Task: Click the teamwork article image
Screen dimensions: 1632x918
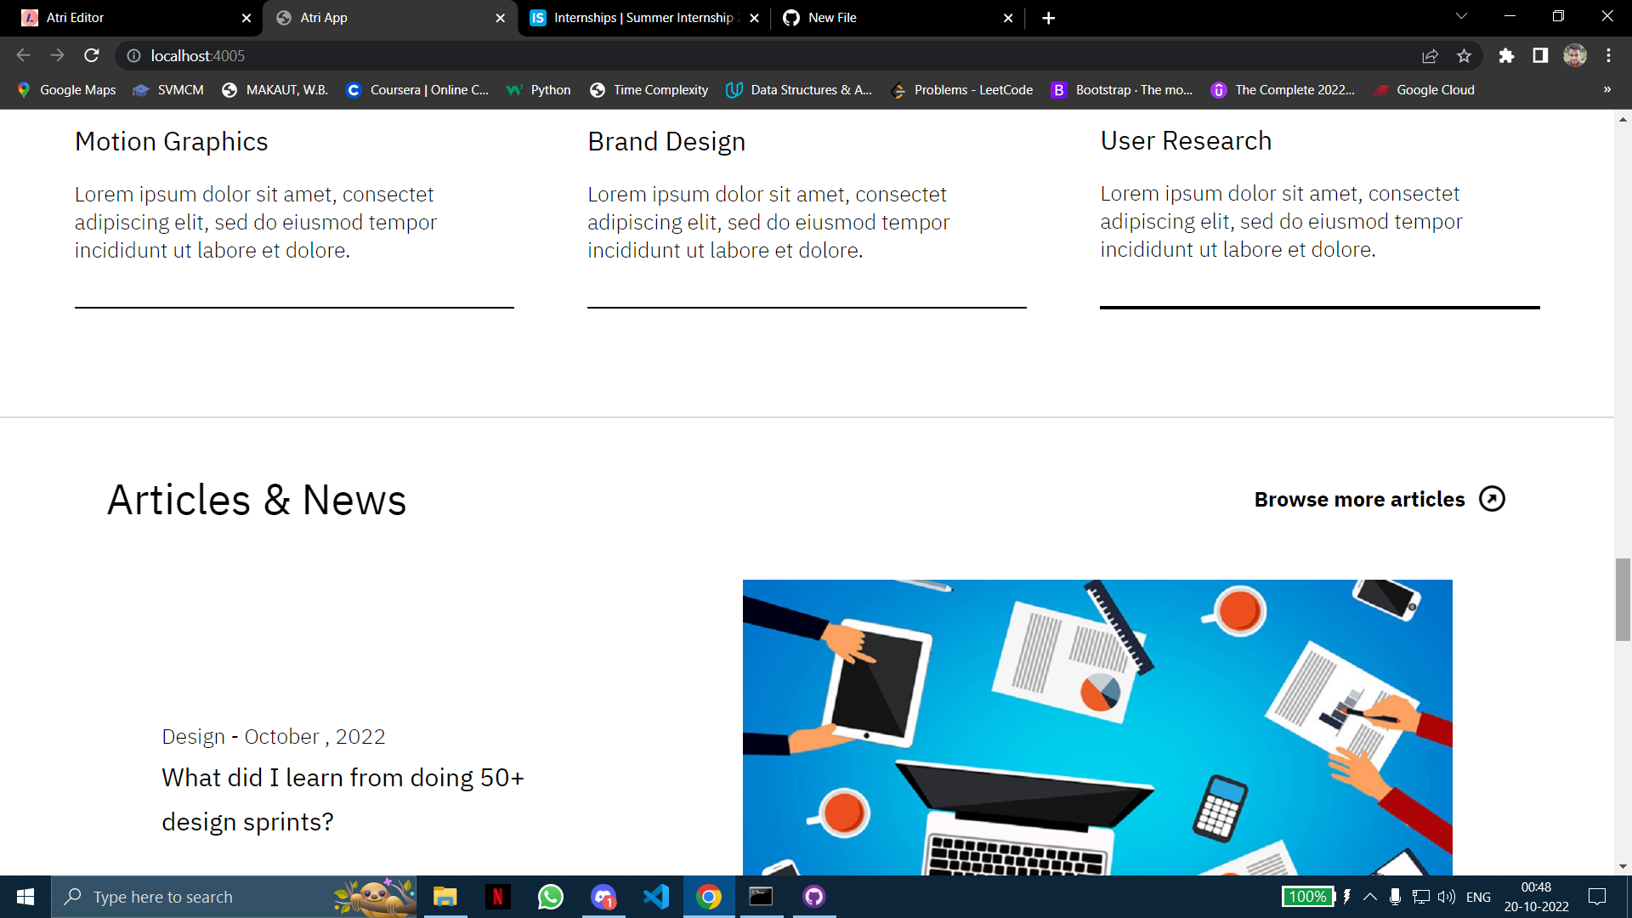Action: click(x=1096, y=731)
